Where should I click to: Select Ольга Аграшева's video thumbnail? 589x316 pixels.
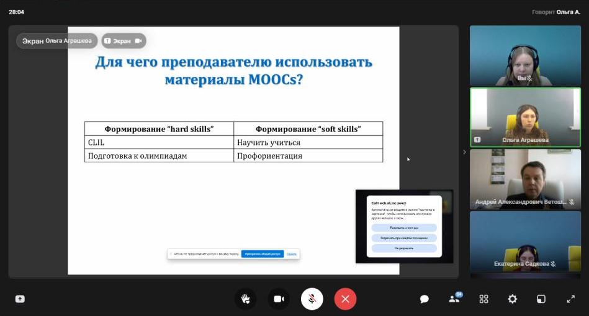(x=525, y=116)
